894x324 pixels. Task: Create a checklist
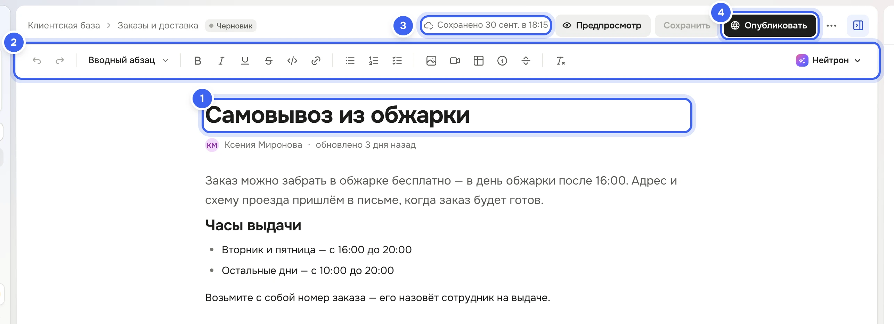[397, 61]
